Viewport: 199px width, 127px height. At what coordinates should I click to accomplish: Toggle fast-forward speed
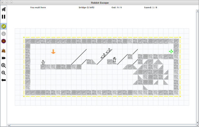pyautogui.click(x=4, y=58)
